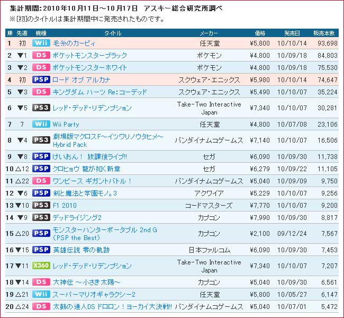
Task: Click the PSP badge for モンスターハンターポータブル 2nd G
Action: point(41,233)
